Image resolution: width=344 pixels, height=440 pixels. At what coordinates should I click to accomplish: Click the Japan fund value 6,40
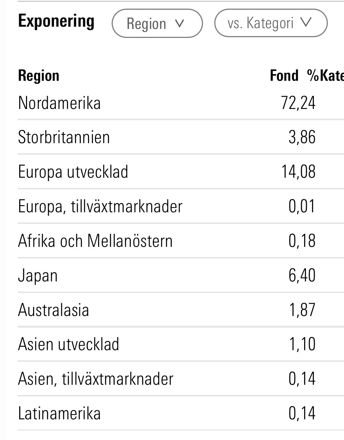[302, 275]
